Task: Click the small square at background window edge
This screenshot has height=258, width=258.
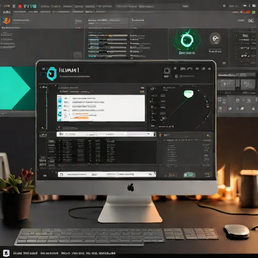Action: coord(224,63)
